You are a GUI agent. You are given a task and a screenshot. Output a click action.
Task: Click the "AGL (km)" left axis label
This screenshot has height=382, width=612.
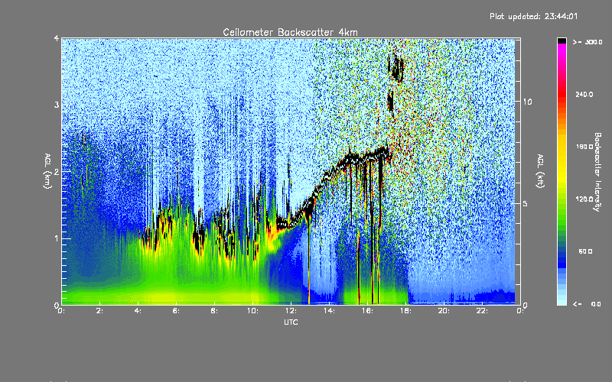coord(48,171)
